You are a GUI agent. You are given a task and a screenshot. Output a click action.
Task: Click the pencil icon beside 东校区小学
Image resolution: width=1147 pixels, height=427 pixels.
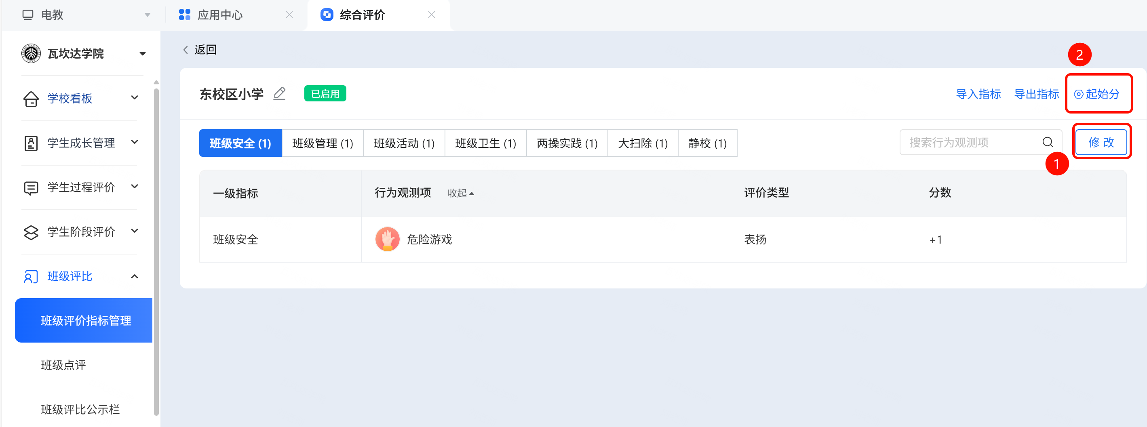coord(279,93)
